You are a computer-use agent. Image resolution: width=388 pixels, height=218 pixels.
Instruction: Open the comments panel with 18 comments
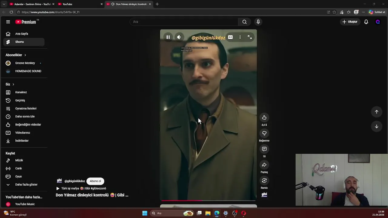point(264,149)
